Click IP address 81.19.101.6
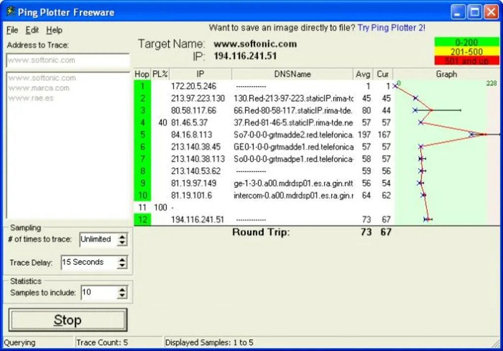This screenshot has width=503, height=351. 191,195
